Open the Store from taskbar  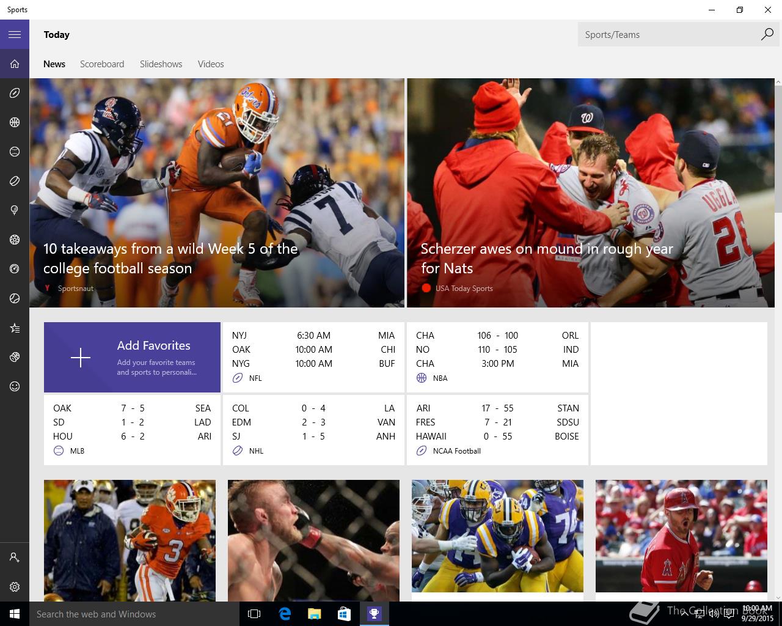click(344, 614)
